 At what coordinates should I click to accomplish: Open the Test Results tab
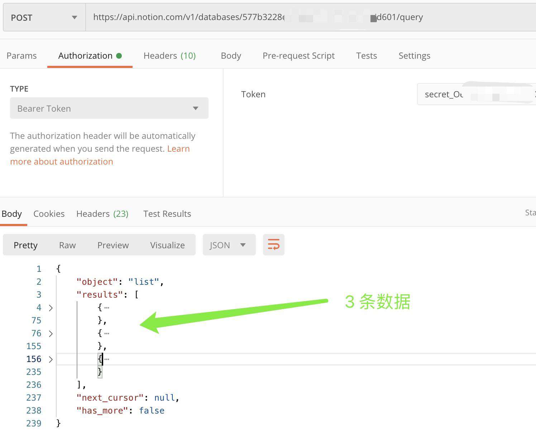click(167, 214)
